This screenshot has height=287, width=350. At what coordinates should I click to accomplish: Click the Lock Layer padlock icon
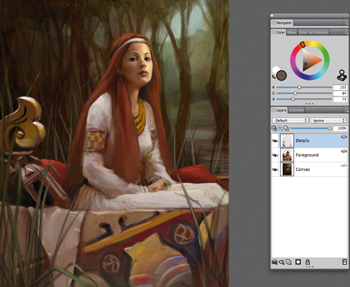coord(307,261)
